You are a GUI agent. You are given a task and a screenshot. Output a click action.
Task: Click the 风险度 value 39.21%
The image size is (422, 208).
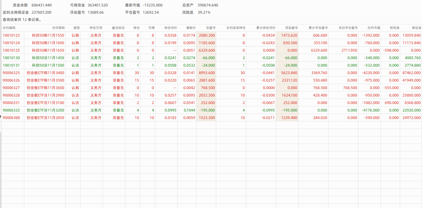204,12
